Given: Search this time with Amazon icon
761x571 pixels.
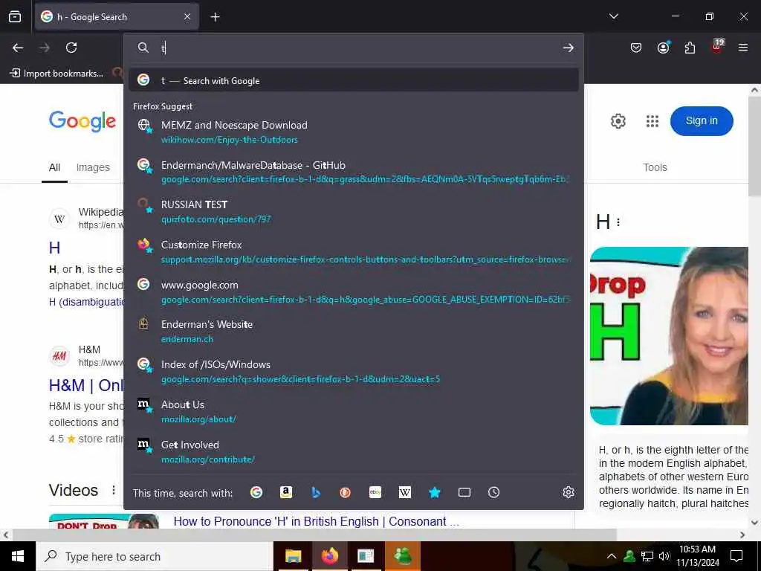Looking at the screenshot, I should 286,492.
